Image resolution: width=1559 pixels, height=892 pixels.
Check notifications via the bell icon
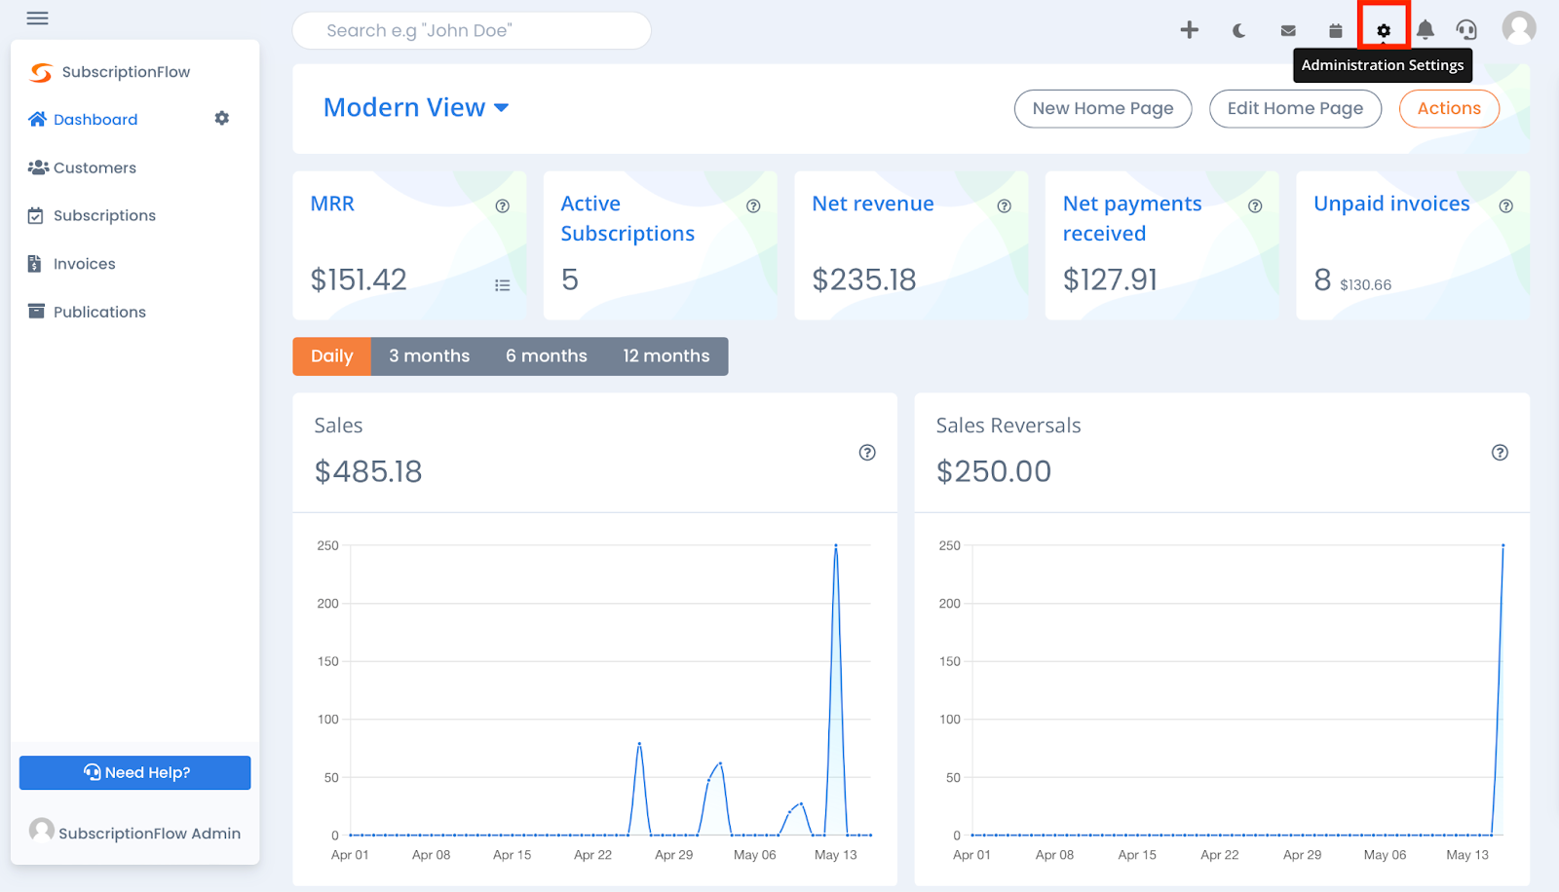(x=1426, y=30)
